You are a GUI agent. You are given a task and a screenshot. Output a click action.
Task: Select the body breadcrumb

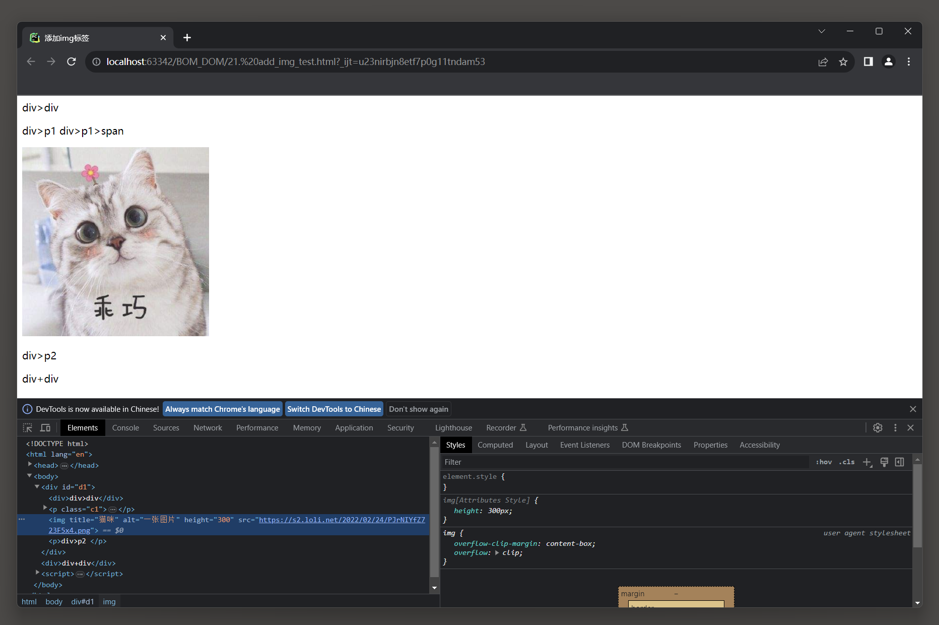(x=54, y=602)
